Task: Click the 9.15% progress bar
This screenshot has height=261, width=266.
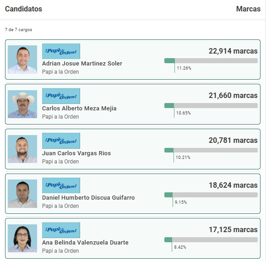Action: click(211, 195)
